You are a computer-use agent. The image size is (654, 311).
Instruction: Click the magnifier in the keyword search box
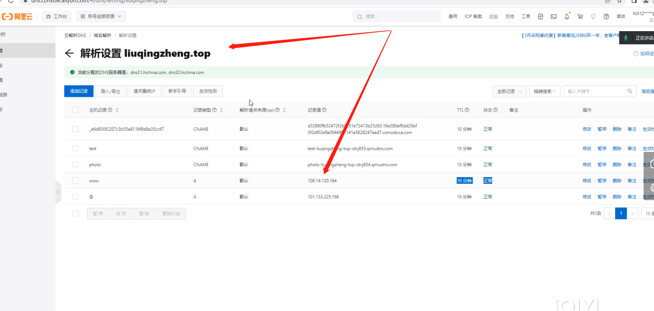[630, 91]
